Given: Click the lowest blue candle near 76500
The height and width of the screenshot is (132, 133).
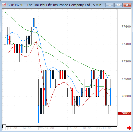Looking at the screenshot, I should click(x=38, y=114).
